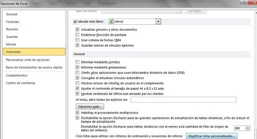257x139 pixels.
Task: Open Personalizar cinta de opciones
Action: pos(28,60)
